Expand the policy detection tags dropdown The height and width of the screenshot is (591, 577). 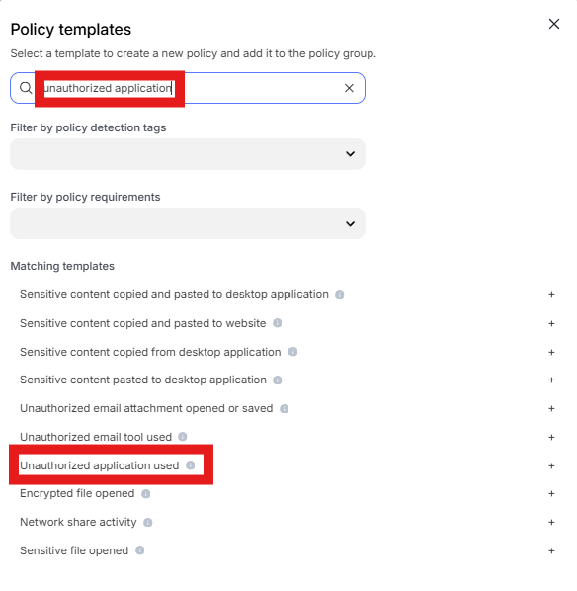click(188, 154)
